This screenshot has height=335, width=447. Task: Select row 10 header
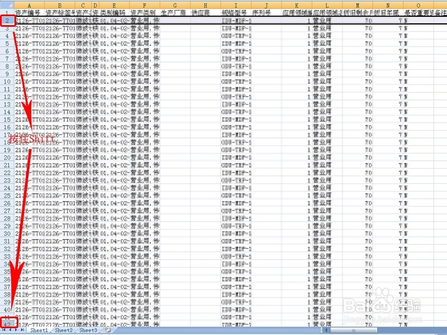(7, 82)
